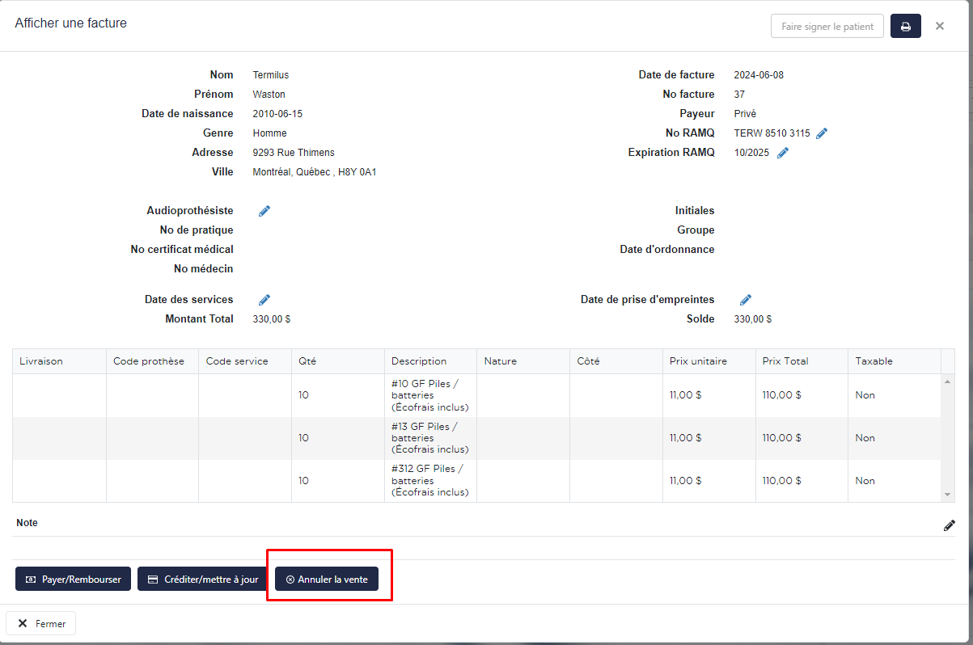Click pencil icon beside Audioprothésiste
This screenshot has width=973, height=645.
pos(264,211)
